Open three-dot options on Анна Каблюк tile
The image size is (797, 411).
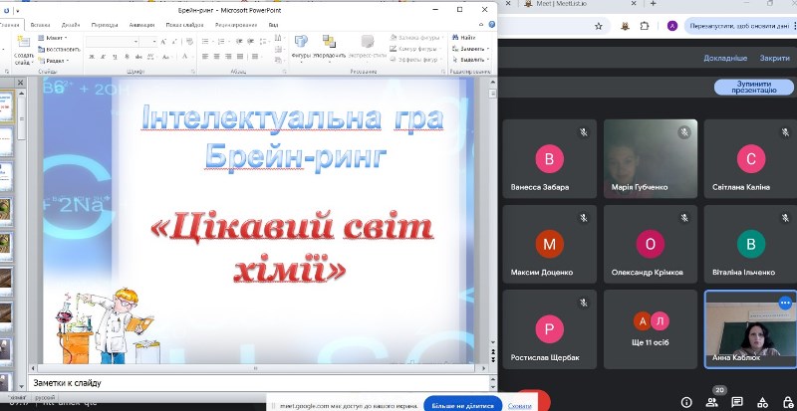point(786,302)
